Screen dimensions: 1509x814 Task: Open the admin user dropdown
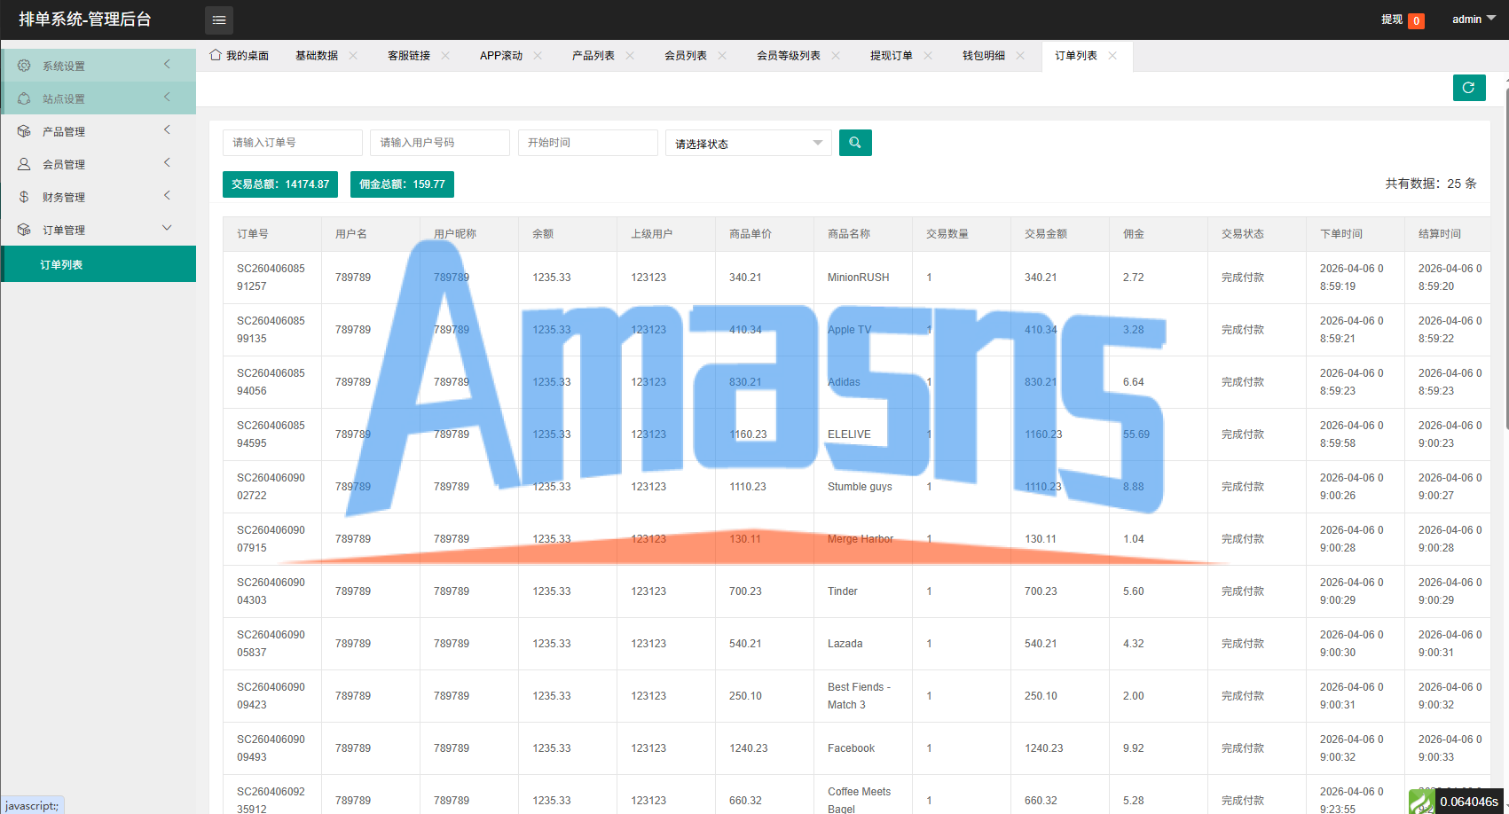[x=1474, y=20]
